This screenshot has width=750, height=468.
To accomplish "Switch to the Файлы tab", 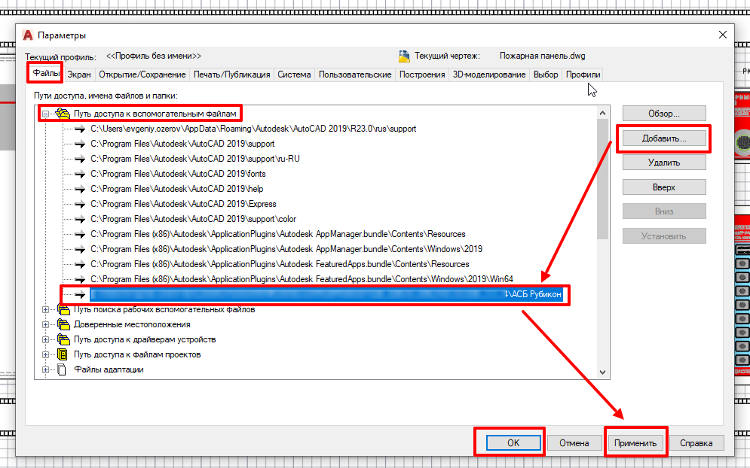I will click(x=46, y=74).
